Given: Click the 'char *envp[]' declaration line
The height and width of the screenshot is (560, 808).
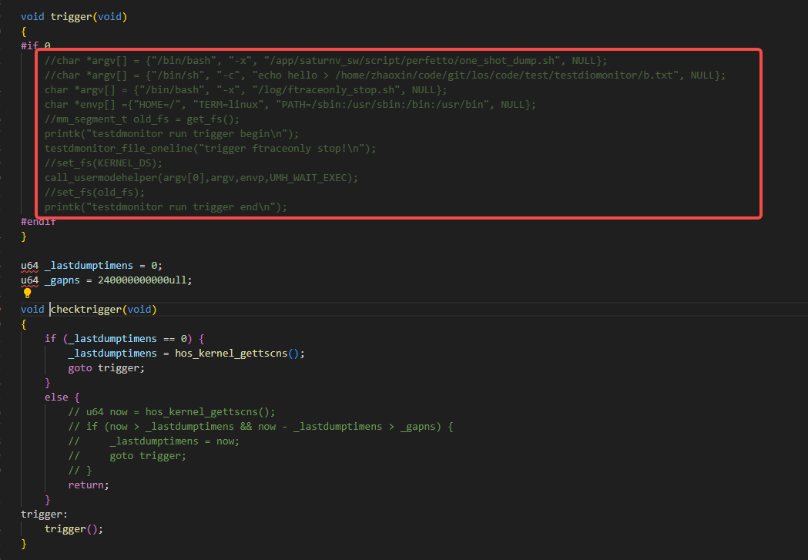Looking at the screenshot, I should pos(290,105).
